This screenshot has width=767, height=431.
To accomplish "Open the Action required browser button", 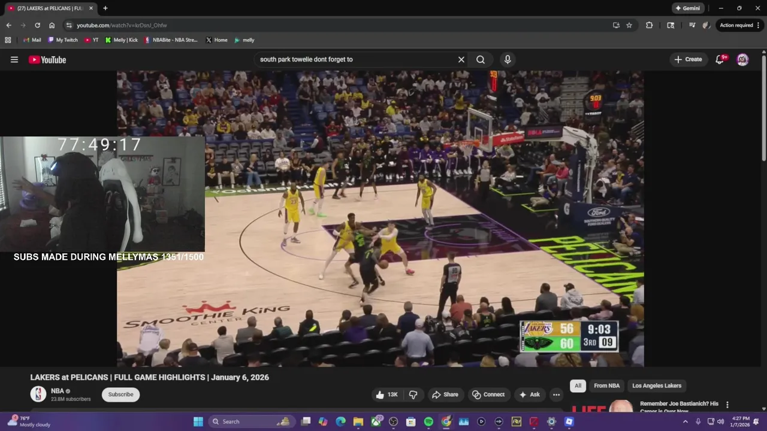I will [739, 25].
